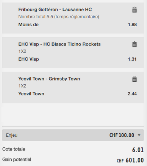
Task: Select the Enjeu label in stake bar
Action: (12, 135)
